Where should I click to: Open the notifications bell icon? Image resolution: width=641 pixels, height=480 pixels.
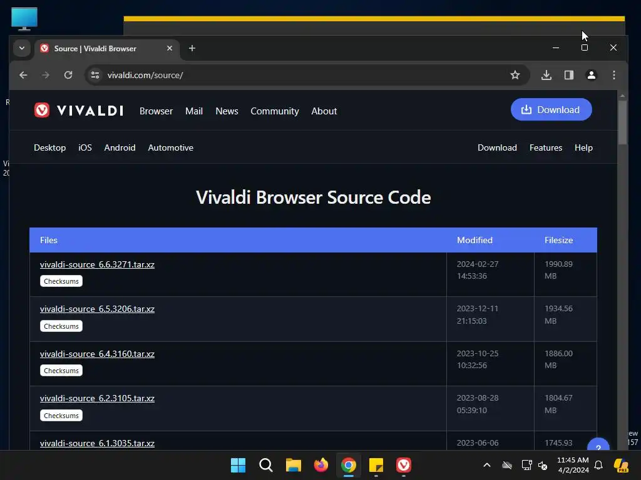[x=598, y=465]
